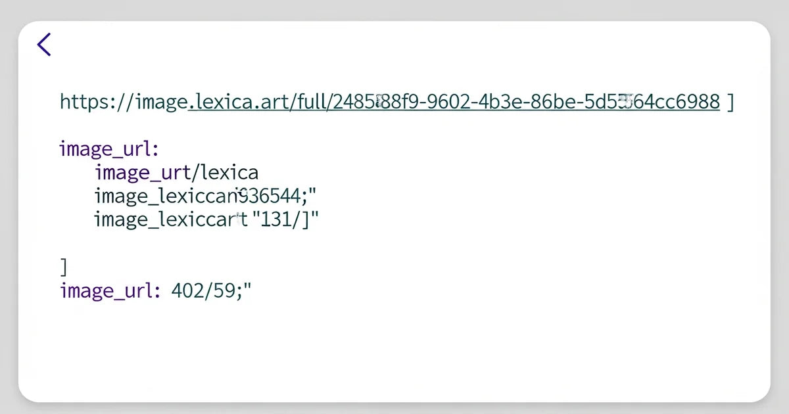Click the word 'lexica' in the indented line
789x414 pixels.
coord(230,173)
